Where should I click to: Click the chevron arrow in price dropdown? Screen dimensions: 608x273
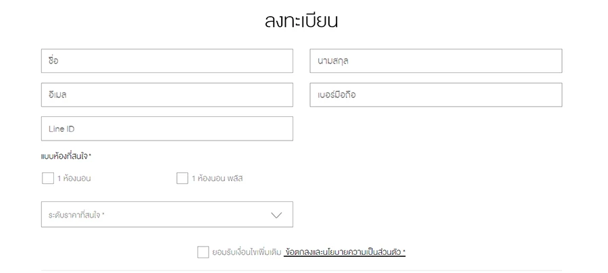coord(276,215)
